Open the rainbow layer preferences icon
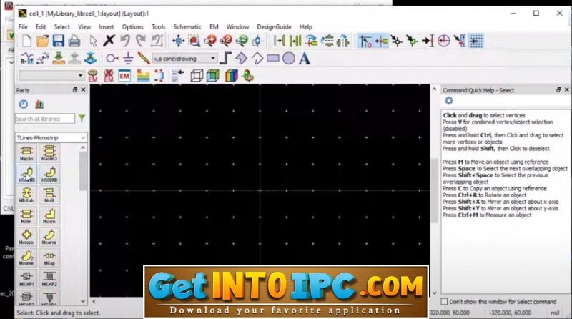The height and width of the screenshot is (319, 572). tap(231, 76)
